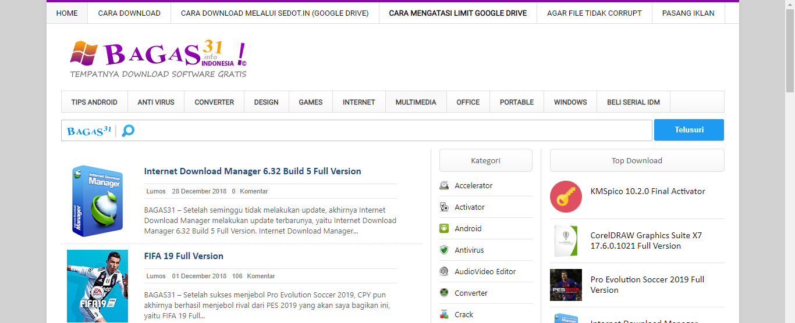Open the Crack category link
The width and height of the screenshot is (795, 323).
(x=464, y=315)
